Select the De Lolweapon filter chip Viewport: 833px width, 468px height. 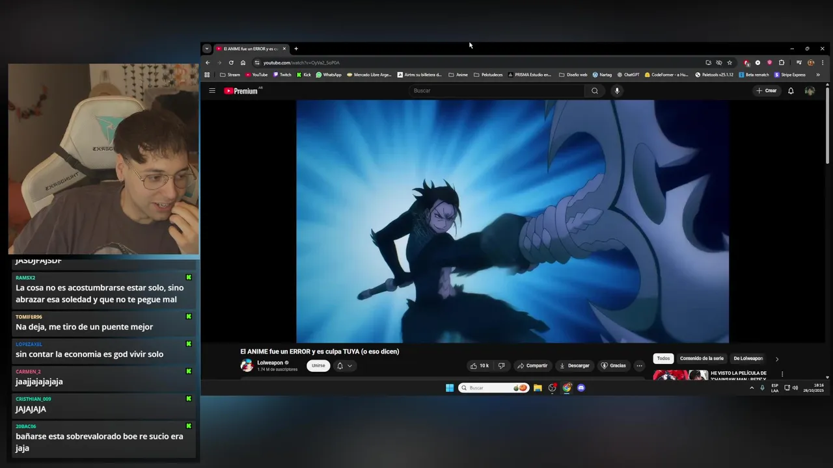(x=748, y=359)
